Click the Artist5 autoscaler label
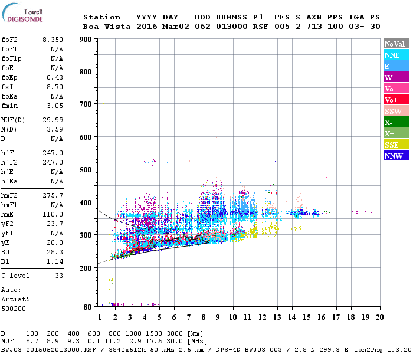The height and width of the screenshot is (354, 413). (x=15, y=300)
